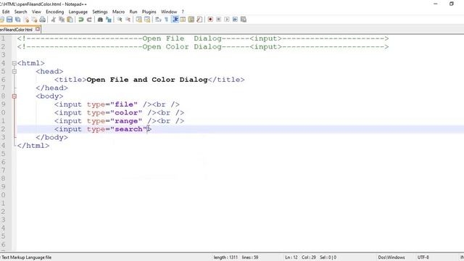464x261 pixels.
Task: Start macro recording with red dot icon
Action: [210, 20]
